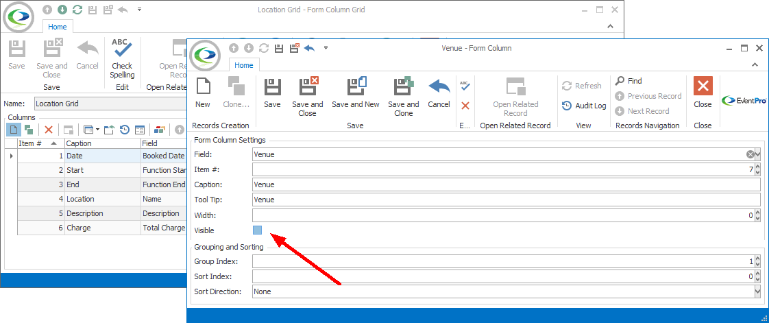Click up arrow icon in Location Grid title bar

click(47, 10)
